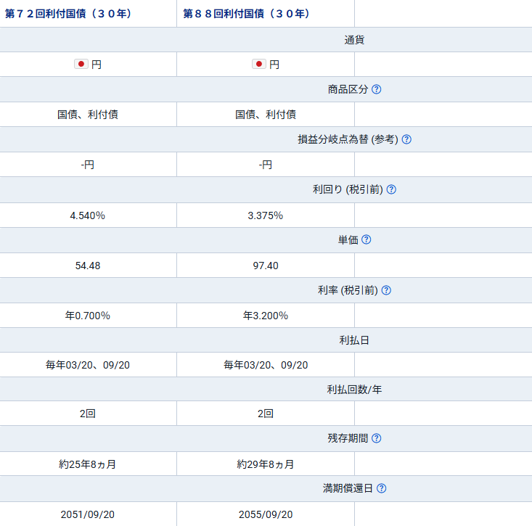Open the 第88回利付国債（30年）link
Image resolution: width=532 pixels, height=526 pixels.
246,14
